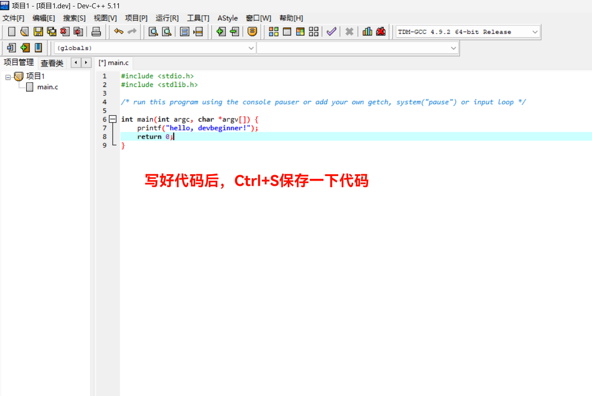Open the 视图[V] menu
Viewport: 592px width, 396px height.
point(105,18)
